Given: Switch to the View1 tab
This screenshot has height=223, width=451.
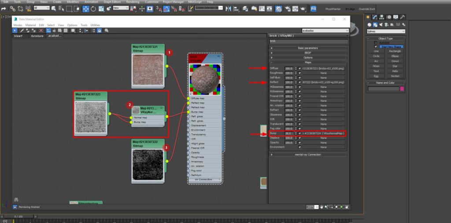Looking at the screenshot, I should [x=18, y=36].
